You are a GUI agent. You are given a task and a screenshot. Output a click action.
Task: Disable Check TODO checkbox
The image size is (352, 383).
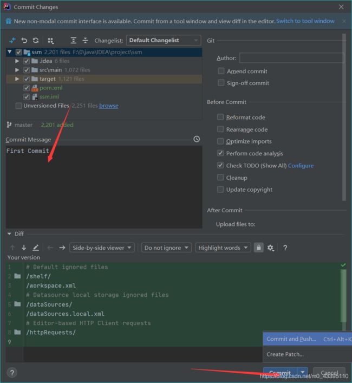point(220,165)
